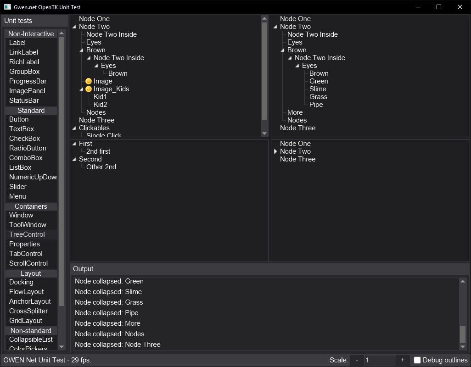Click the smiley icon beside Image node
The height and width of the screenshot is (367, 471).
[x=89, y=81]
